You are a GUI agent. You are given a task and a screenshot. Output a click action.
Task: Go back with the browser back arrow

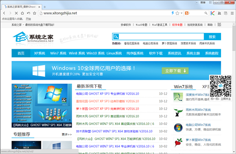(x=4, y=13)
